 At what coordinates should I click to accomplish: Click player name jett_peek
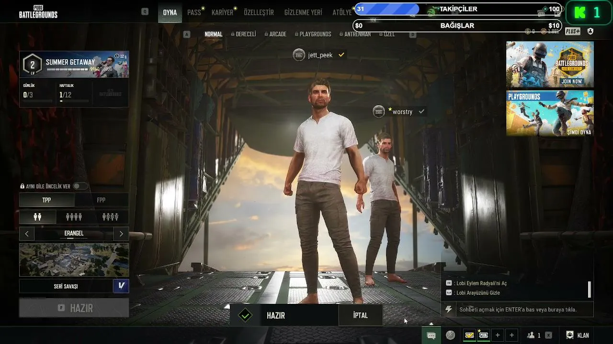click(x=320, y=55)
